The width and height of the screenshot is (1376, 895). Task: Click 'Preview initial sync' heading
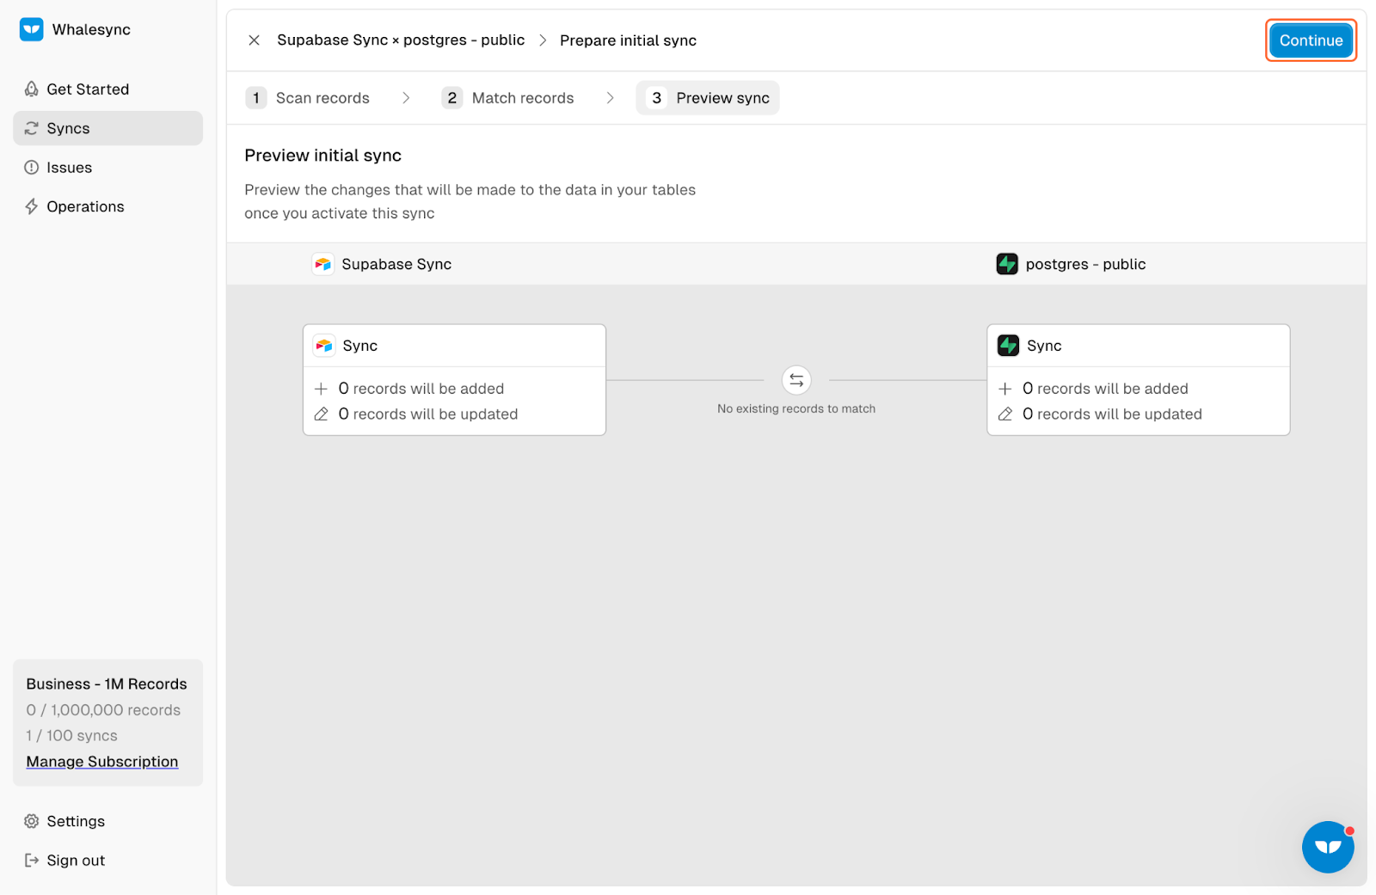322,156
